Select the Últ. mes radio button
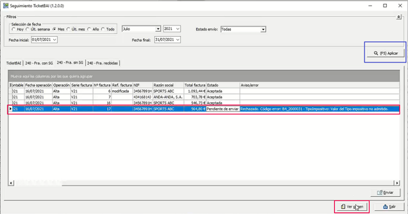408x214 pixels. tap(68, 29)
